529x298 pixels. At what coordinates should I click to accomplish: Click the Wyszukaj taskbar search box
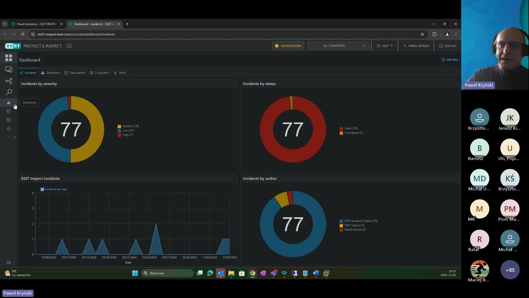(167, 273)
